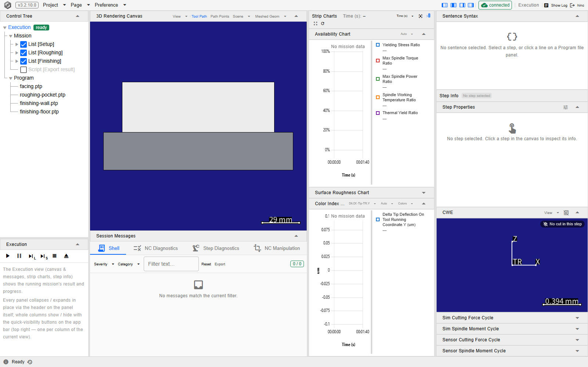Screen dimensions: 588x367
Task: Start mission with the play icon
Action: pos(8,256)
